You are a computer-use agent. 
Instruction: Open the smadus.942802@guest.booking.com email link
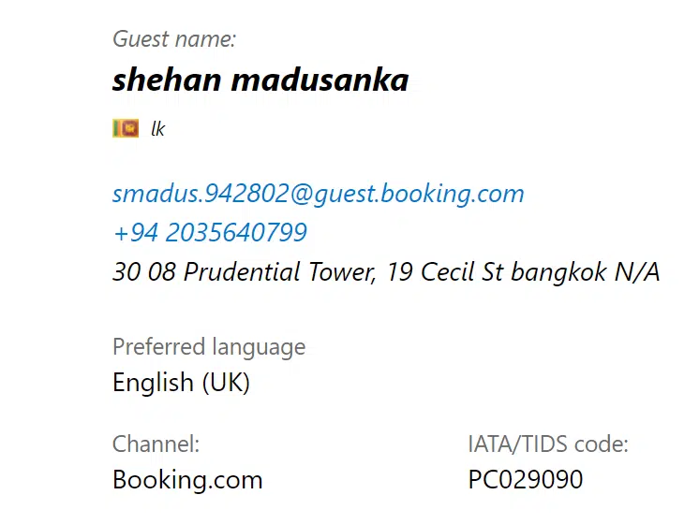point(318,194)
